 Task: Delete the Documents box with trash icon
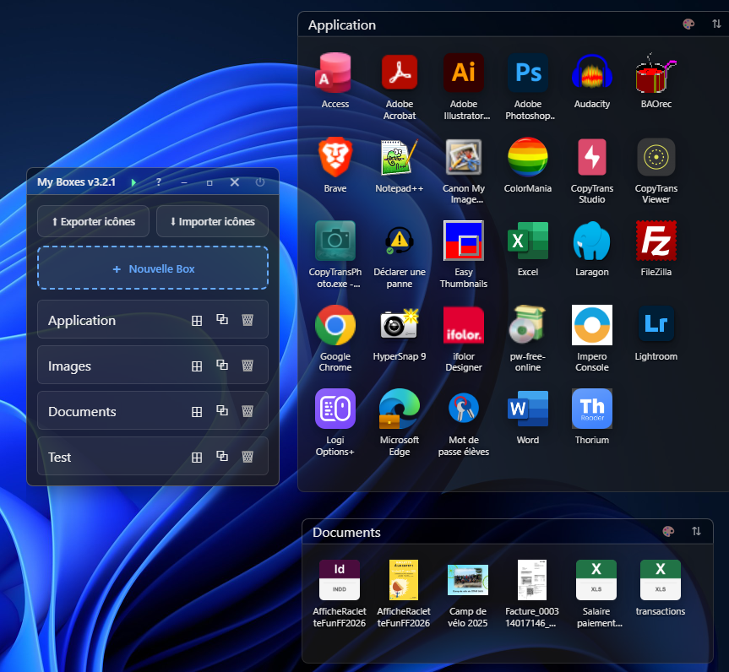point(248,411)
